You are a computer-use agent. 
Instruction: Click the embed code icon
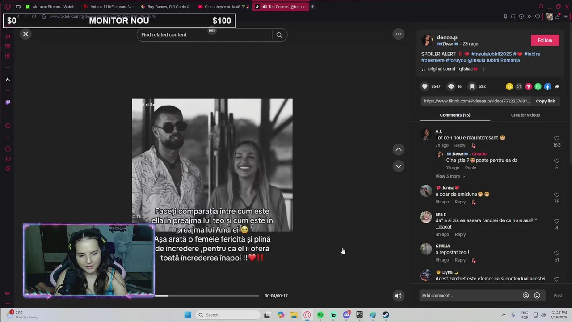(519, 87)
